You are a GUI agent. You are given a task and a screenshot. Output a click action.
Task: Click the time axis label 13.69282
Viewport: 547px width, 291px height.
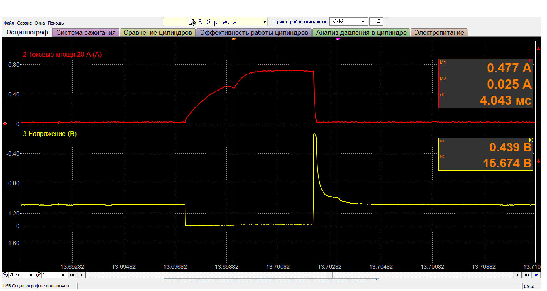72,266
